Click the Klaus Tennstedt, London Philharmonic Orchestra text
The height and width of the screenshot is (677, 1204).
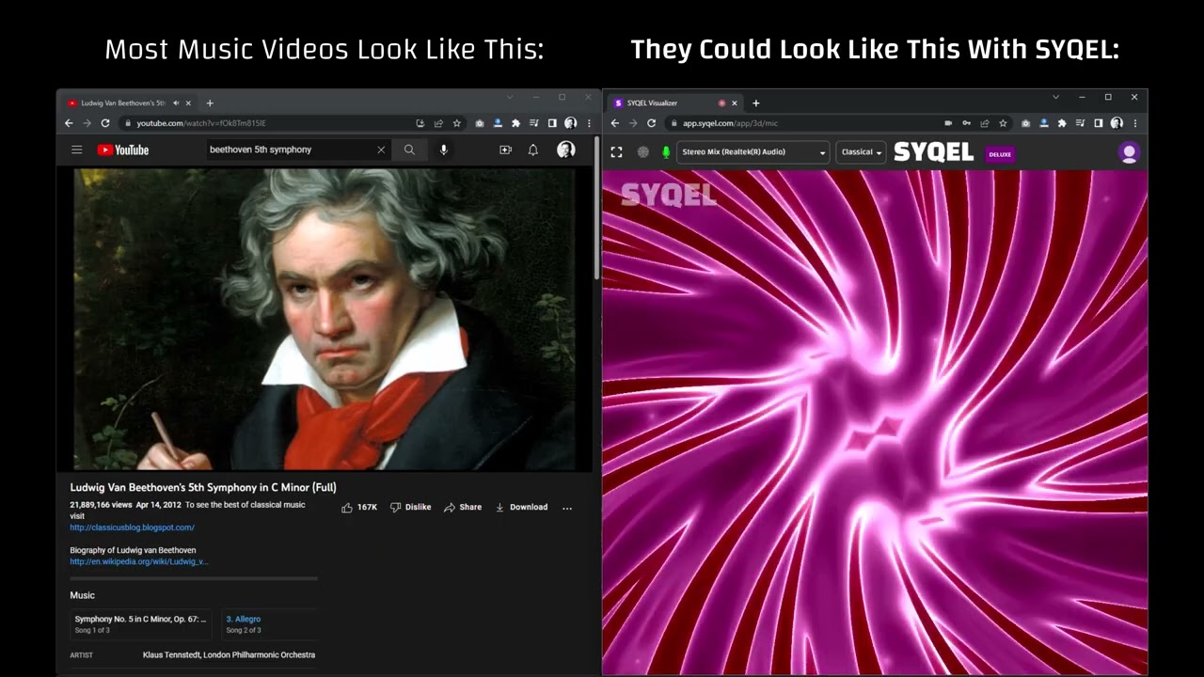click(x=229, y=654)
